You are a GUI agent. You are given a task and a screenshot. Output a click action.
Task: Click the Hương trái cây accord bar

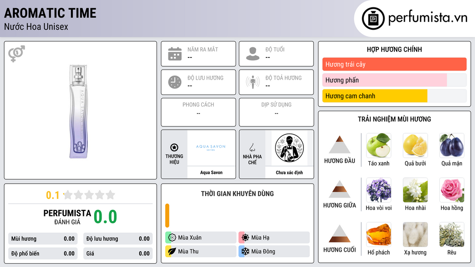click(x=394, y=64)
